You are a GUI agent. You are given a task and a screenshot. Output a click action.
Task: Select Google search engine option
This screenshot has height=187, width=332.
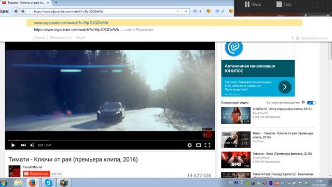pos(80,37)
